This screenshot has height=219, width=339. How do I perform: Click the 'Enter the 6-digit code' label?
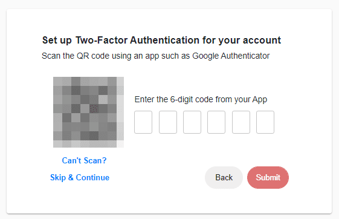(174, 100)
